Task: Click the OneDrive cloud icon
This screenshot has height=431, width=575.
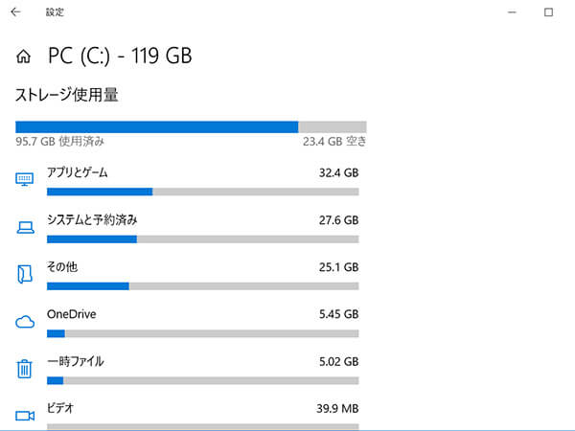Action: tap(25, 322)
